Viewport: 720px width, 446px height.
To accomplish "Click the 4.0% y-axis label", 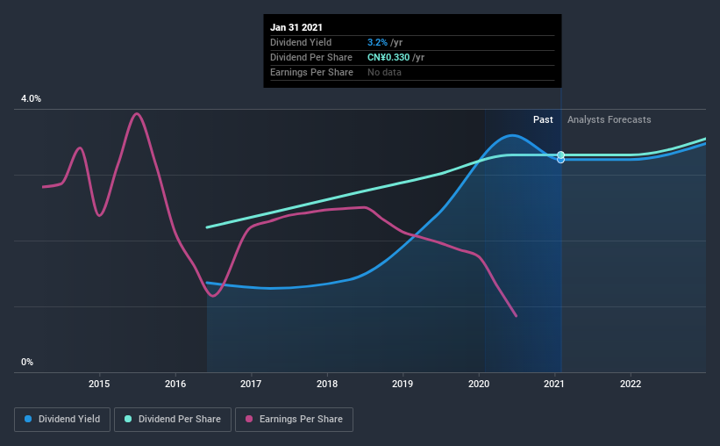I will pos(31,99).
